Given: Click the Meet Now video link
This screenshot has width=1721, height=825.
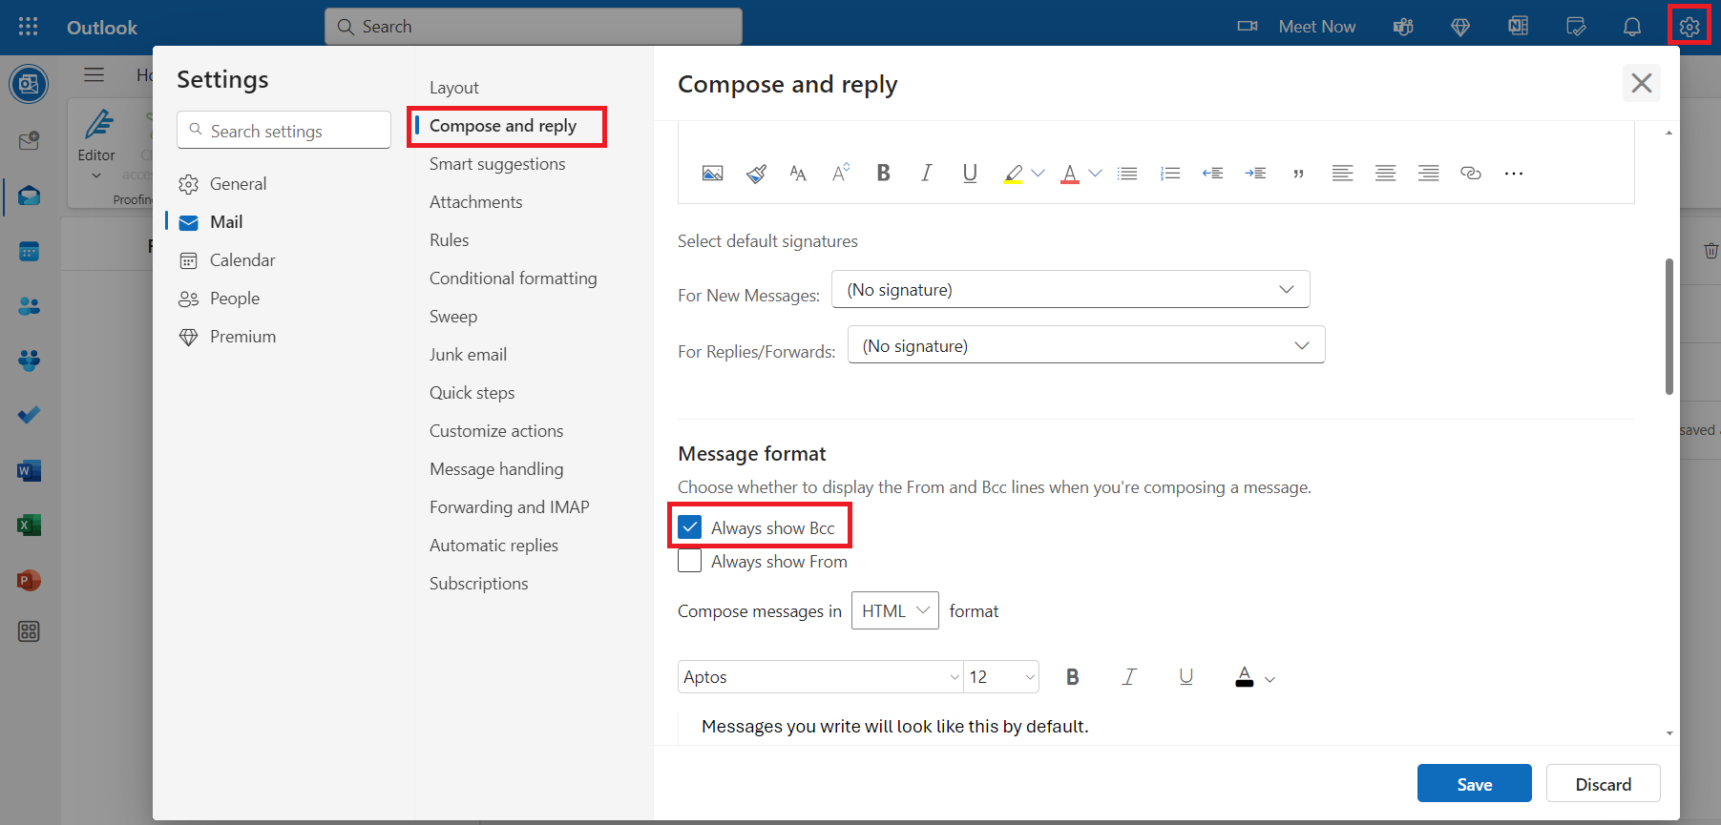Looking at the screenshot, I should 1296,27.
